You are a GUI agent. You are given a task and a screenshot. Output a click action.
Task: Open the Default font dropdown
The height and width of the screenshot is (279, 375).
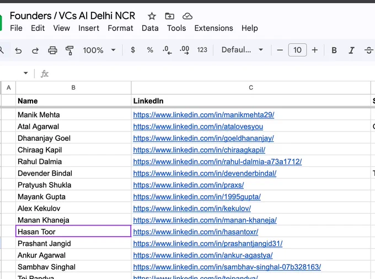[x=242, y=50]
